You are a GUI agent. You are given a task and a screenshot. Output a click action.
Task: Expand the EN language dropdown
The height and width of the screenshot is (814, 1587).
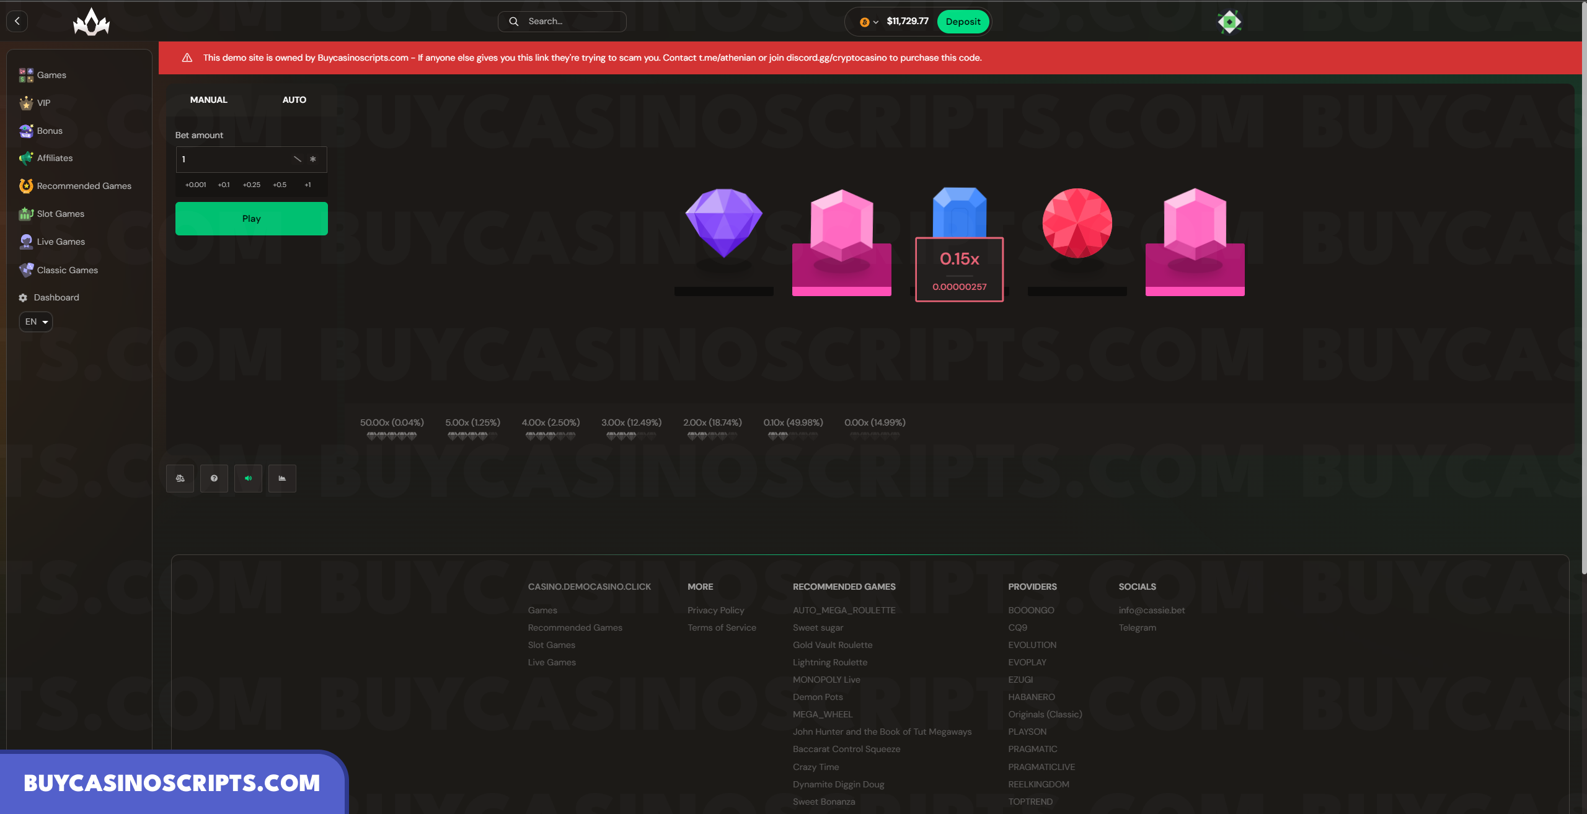[36, 322]
